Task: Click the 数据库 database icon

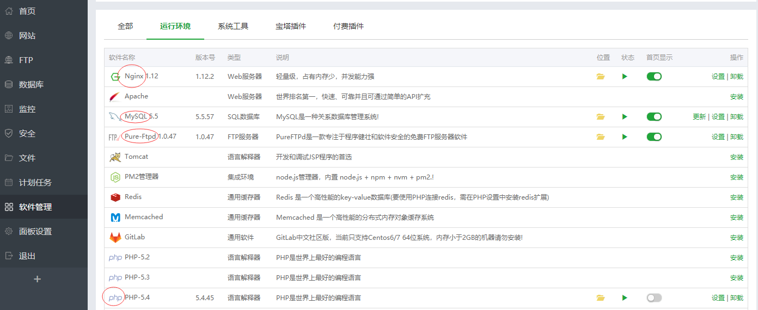Action: 9,84
